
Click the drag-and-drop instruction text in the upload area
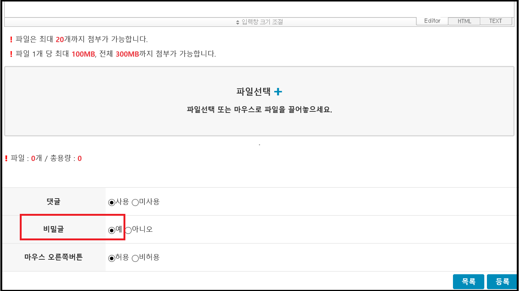tap(259, 110)
